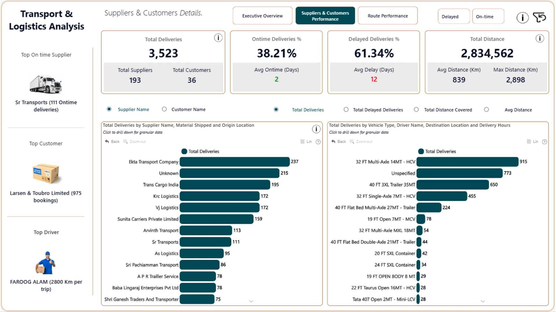Viewport: 556px width, 312px height.
Task: Click the Delayed filter button
Action: coord(454,16)
